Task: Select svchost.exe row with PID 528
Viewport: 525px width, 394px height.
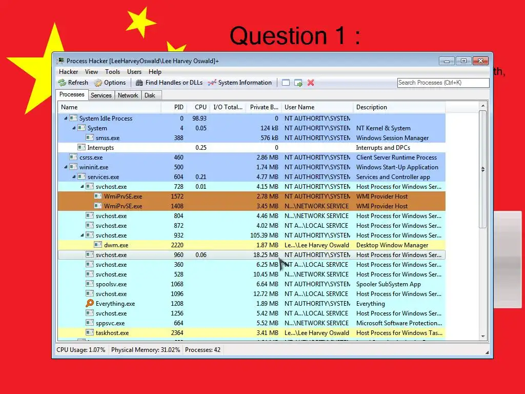Action: (252, 274)
